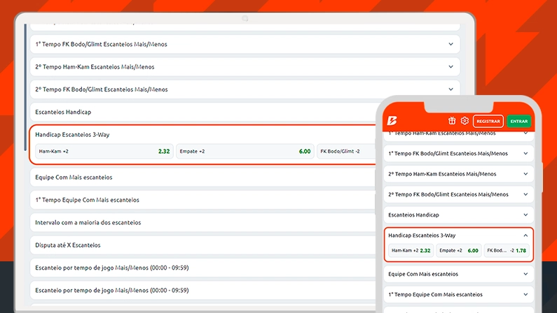Image resolution: width=557 pixels, height=313 pixels.
Task: Click the green ENTRAR button on phone
Action: [x=519, y=121]
